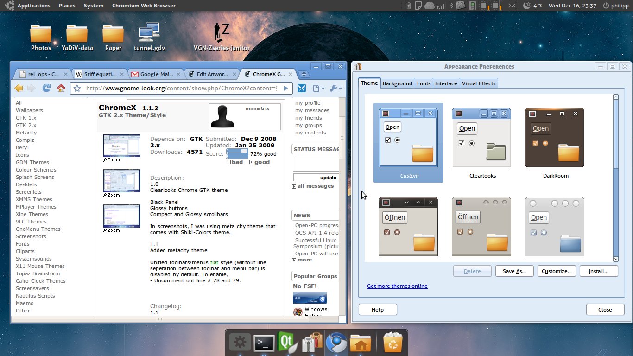Open Chromium wrench tools menu
The width and height of the screenshot is (633, 356).
335,88
